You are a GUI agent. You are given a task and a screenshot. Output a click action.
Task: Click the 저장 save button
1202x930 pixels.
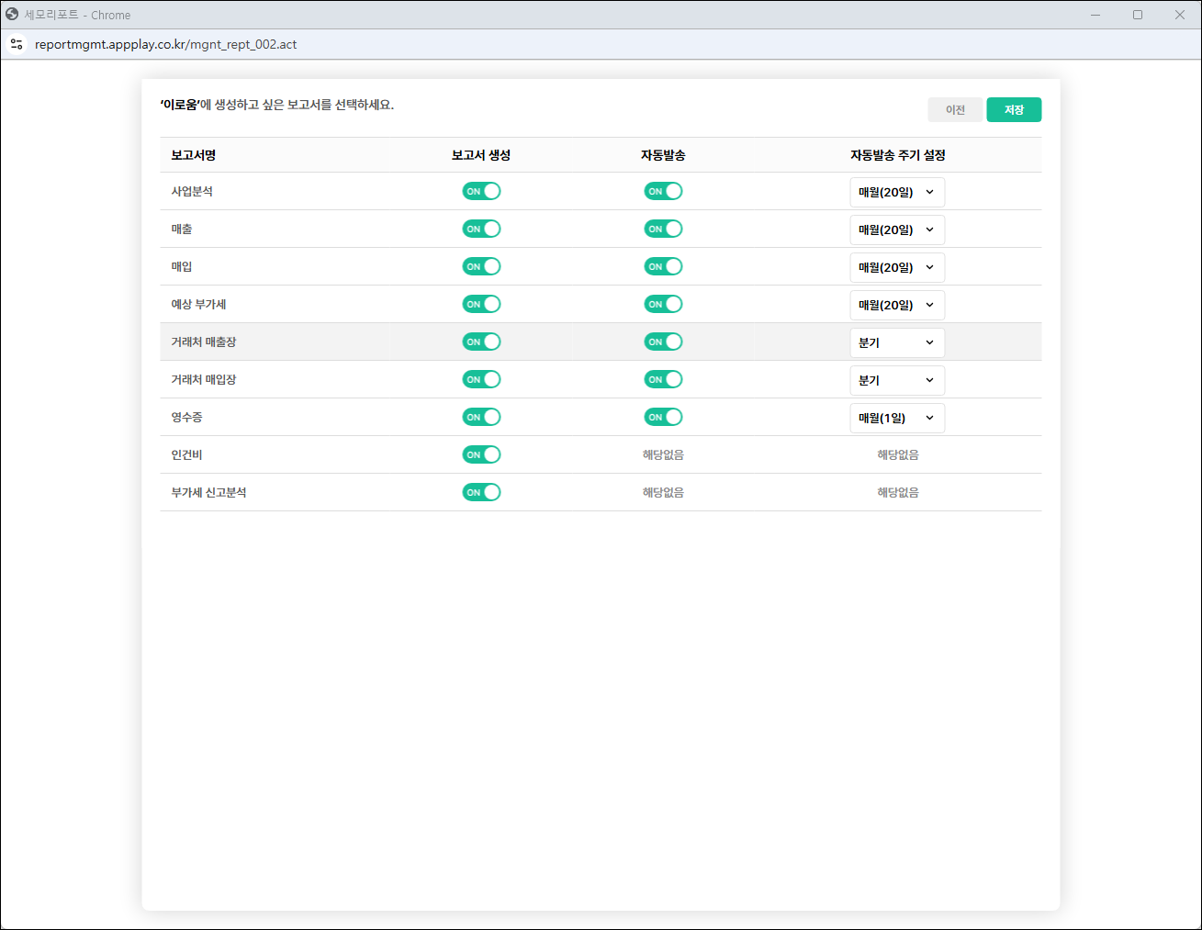click(x=1014, y=110)
